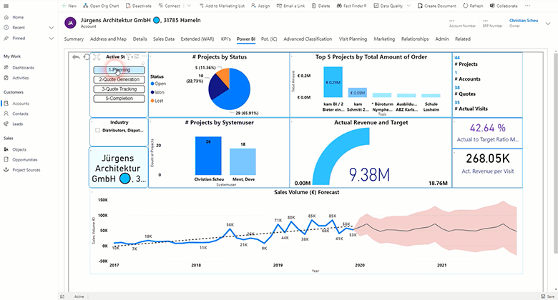Open the Admin tab
This screenshot has width=558, height=300.
point(442,39)
